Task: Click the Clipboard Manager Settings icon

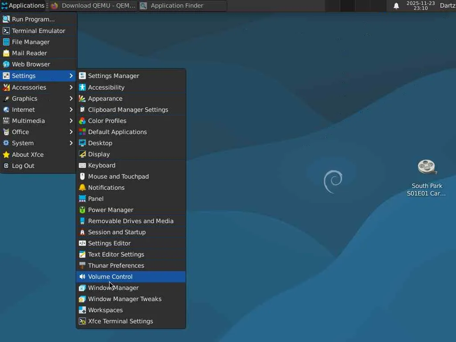Action: pos(82,110)
